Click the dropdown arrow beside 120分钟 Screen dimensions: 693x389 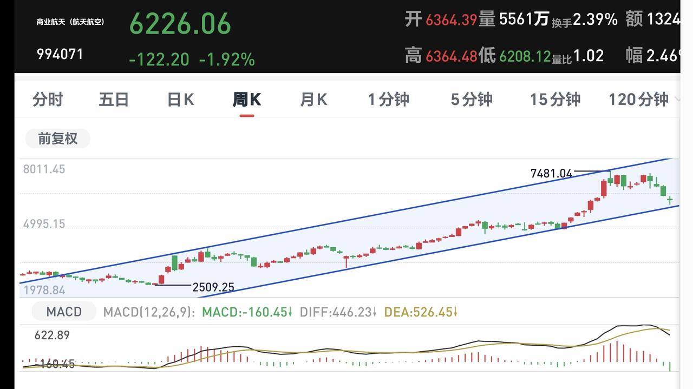tap(676, 100)
